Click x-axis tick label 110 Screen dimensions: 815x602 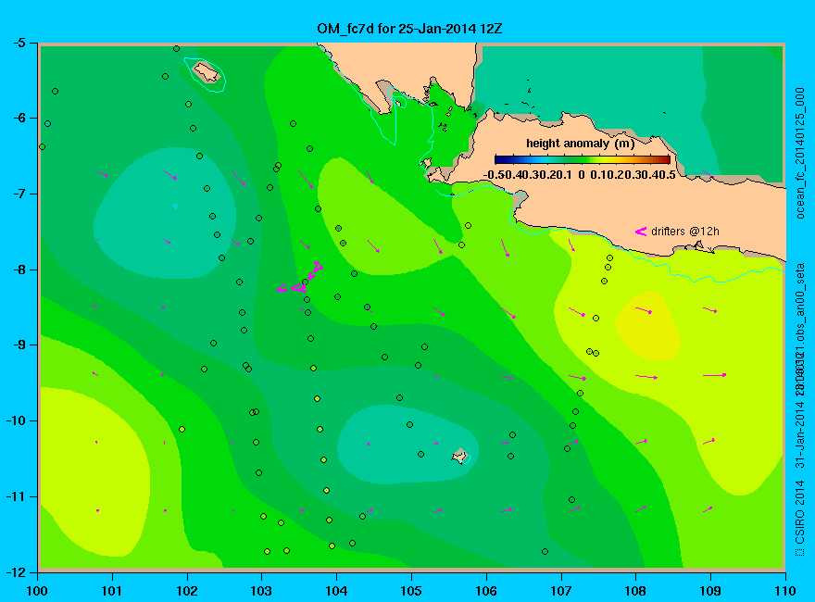pos(785,591)
